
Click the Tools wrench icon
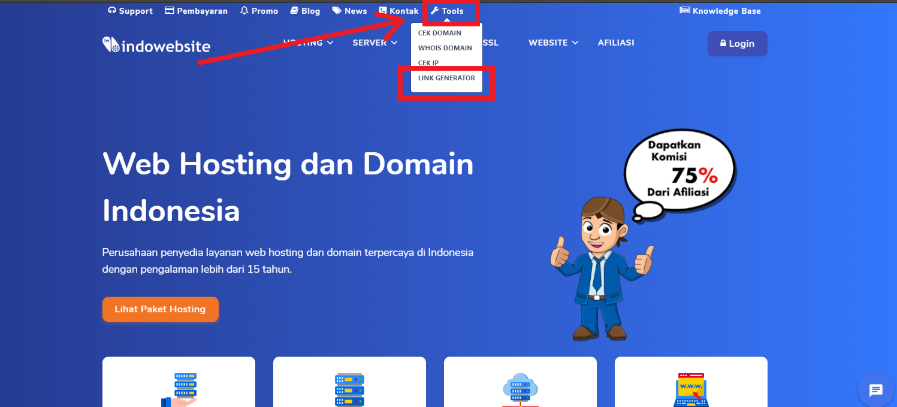433,10
